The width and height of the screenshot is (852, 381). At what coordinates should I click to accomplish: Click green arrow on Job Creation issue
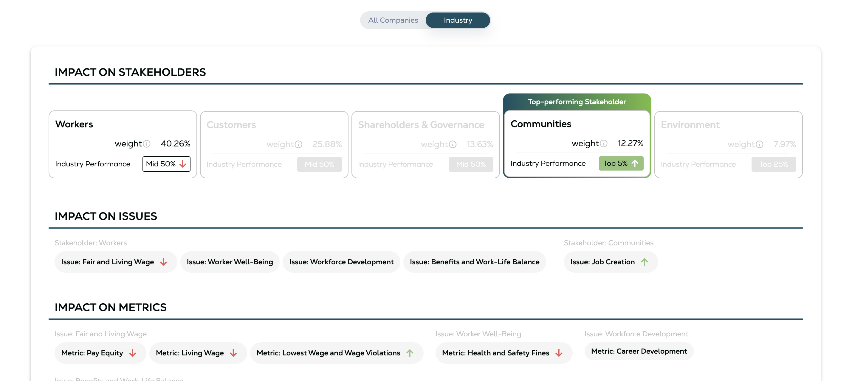(644, 262)
